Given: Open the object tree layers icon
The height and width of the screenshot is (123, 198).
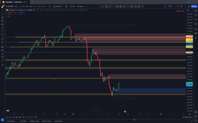Looking at the screenshot, I should coord(196,19).
